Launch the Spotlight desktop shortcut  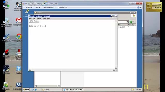(x=6, y=70)
